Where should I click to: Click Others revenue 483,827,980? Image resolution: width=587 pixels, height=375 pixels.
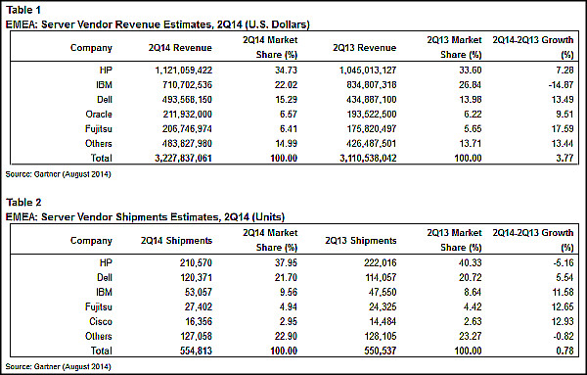pyautogui.click(x=187, y=144)
